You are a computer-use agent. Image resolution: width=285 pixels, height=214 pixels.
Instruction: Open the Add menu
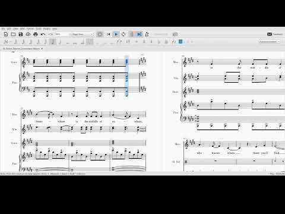(23, 29)
